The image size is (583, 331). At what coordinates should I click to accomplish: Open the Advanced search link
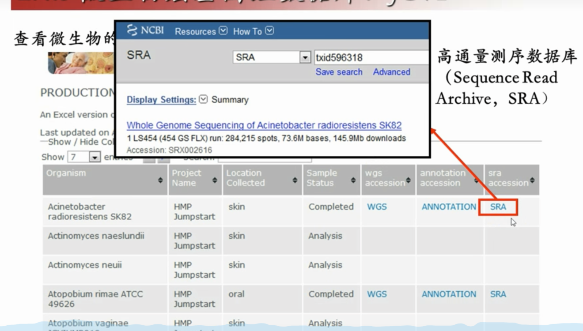tap(391, 72)
